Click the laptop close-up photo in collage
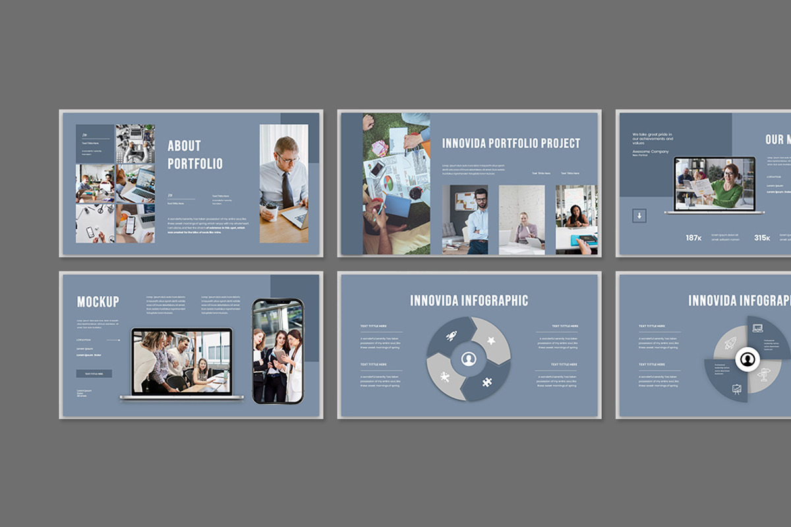Viewport: 791px width, 527px height. (135, 183)
